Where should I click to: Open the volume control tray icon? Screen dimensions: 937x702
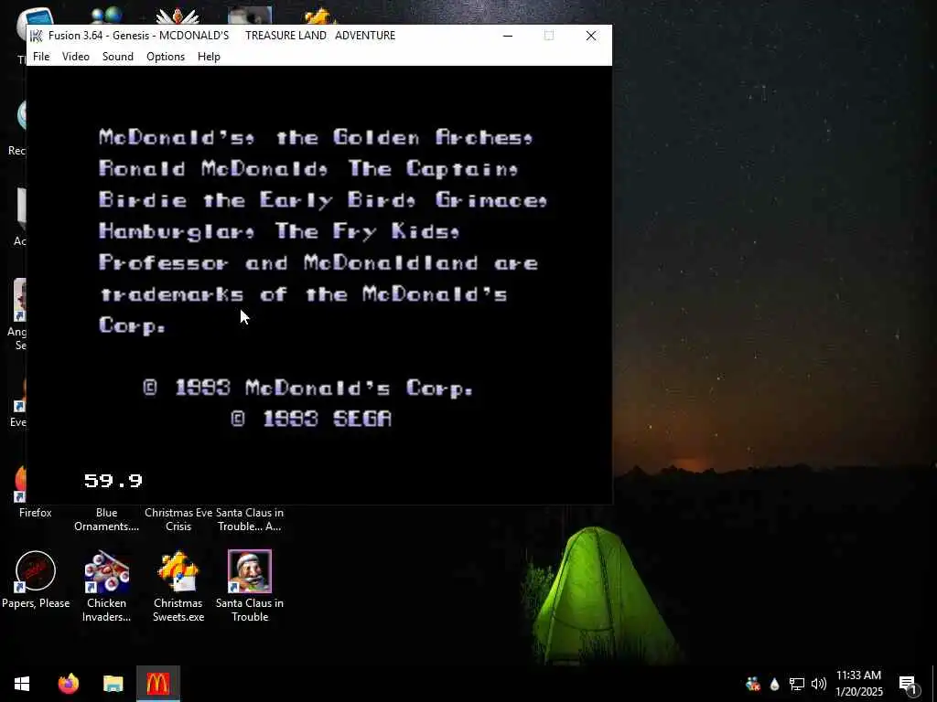coord(819,684)
